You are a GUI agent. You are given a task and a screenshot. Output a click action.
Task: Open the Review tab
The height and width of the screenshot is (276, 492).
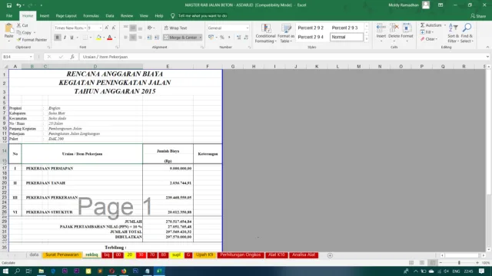pyautogui.click(x=127, y=15)
